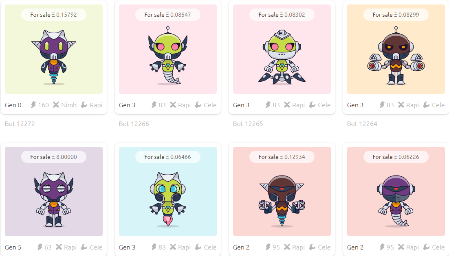Screen dimensions: 449x256
Task: Click the crossed swords icon on the 0.06226 card
Action: 401,247
